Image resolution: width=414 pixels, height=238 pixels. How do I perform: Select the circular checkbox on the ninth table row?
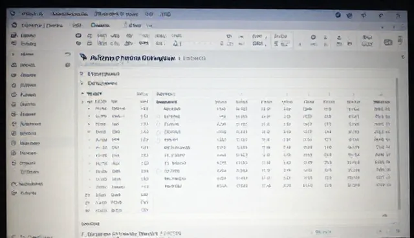tap(158, 171)
